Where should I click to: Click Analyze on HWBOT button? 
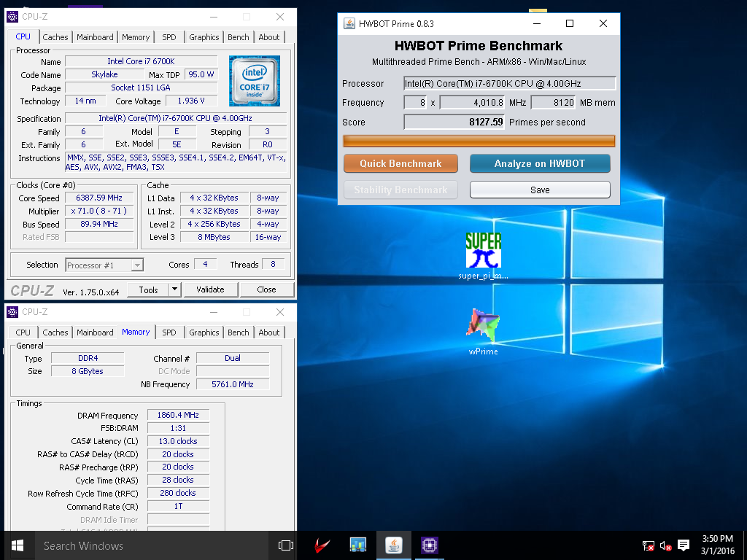click(x=540, y=163)
